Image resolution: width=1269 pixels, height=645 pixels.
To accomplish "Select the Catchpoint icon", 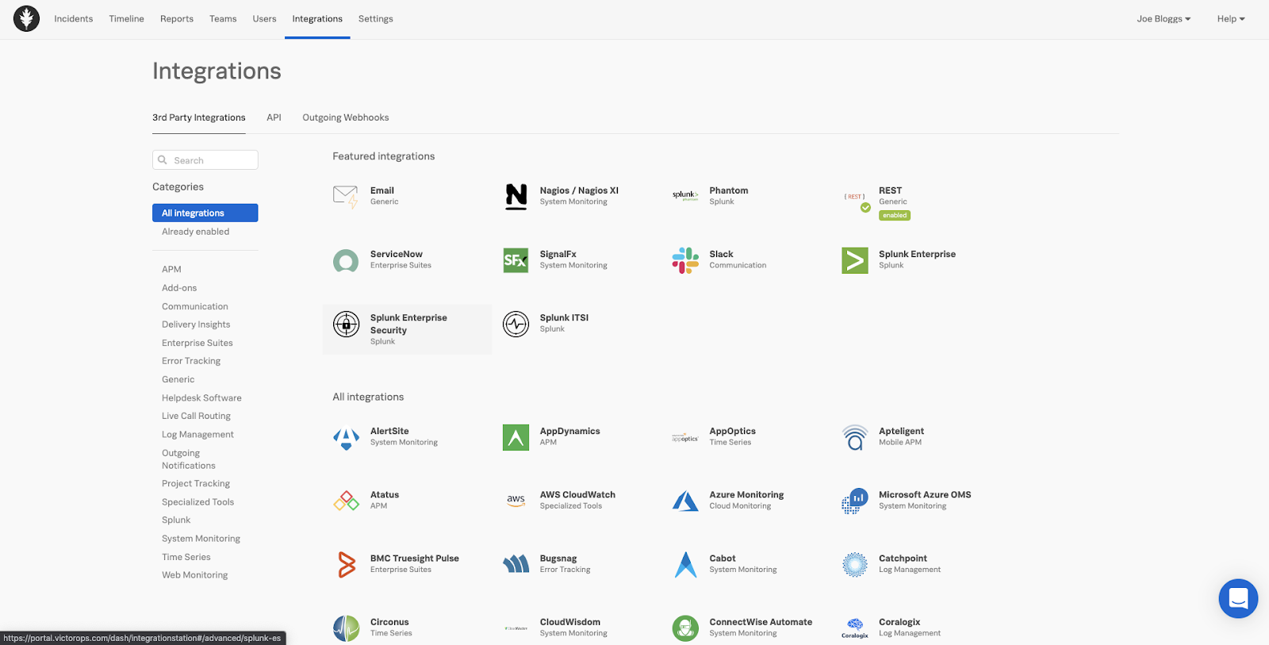I will click(x=855, y=564).
